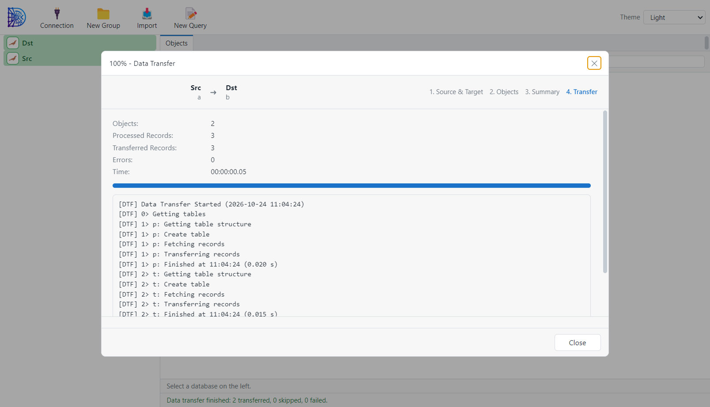Click the '100% - Data Transfer' title
The width and height of the screenshot is (710, 407).
[x=142, y=64]
